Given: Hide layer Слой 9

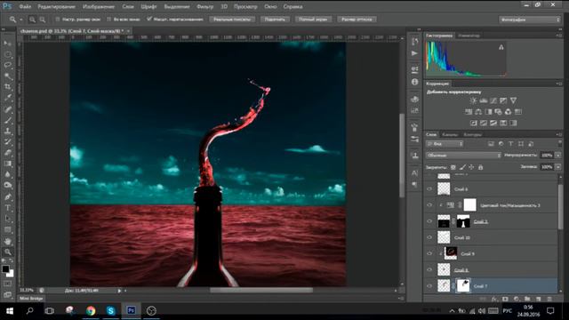Looking at the screenshot, I should pos(429,253).
